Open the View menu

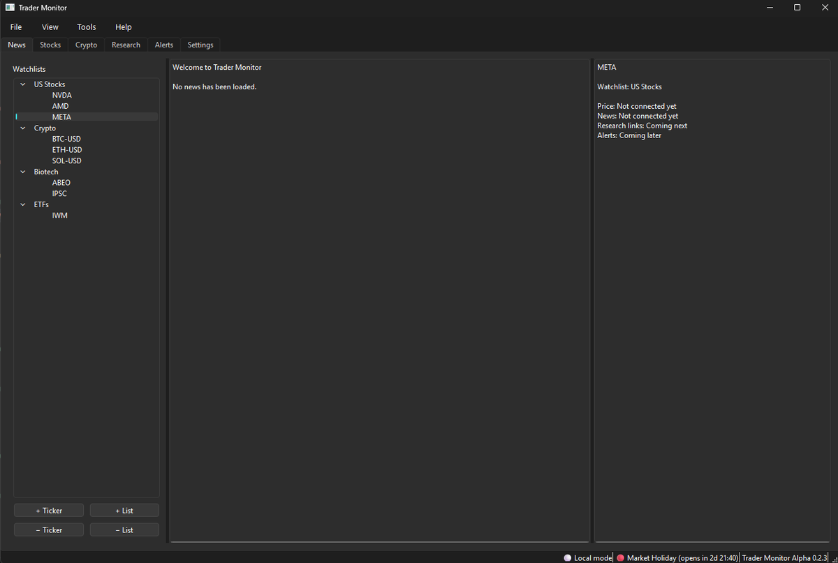point(50,27)
